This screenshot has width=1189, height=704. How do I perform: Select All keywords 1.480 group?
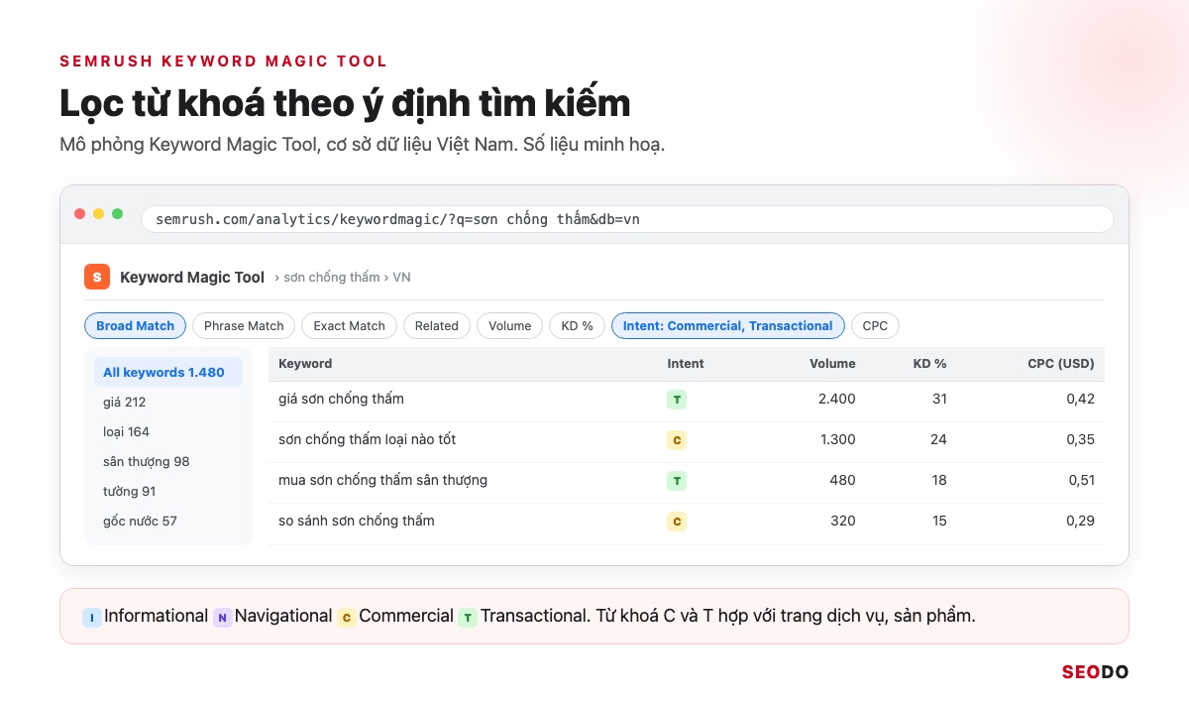click(x=168, y=373)
